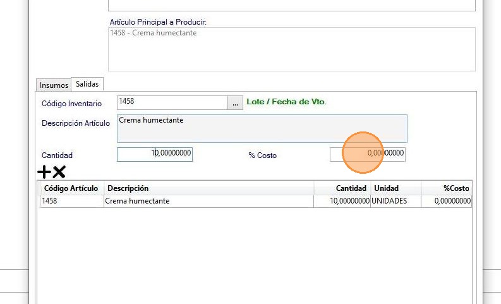Select the Crema humectante grid cell

pyautogui.click(x=208, y=201)
